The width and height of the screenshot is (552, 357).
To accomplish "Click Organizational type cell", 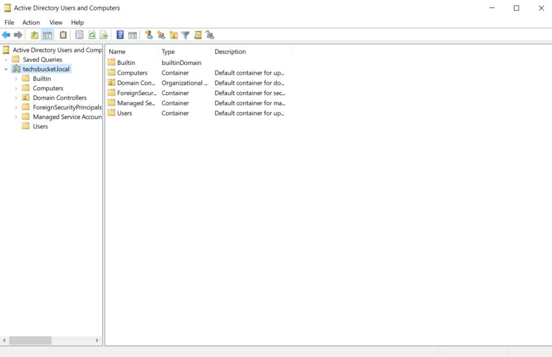I will [x=185, y=83].
